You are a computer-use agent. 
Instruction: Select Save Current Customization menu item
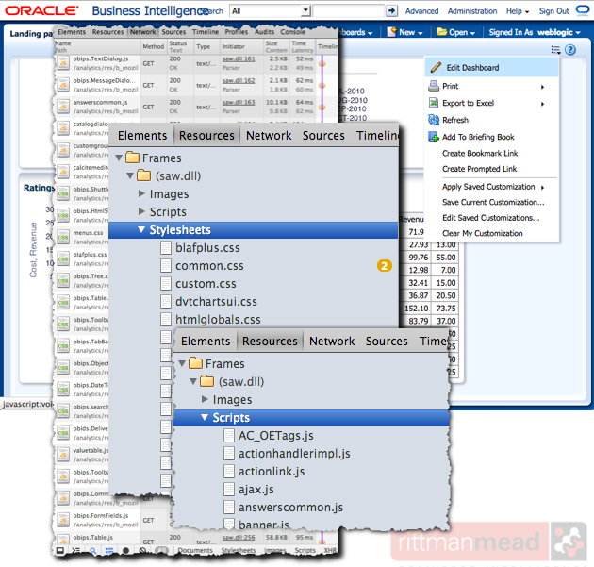493,202
